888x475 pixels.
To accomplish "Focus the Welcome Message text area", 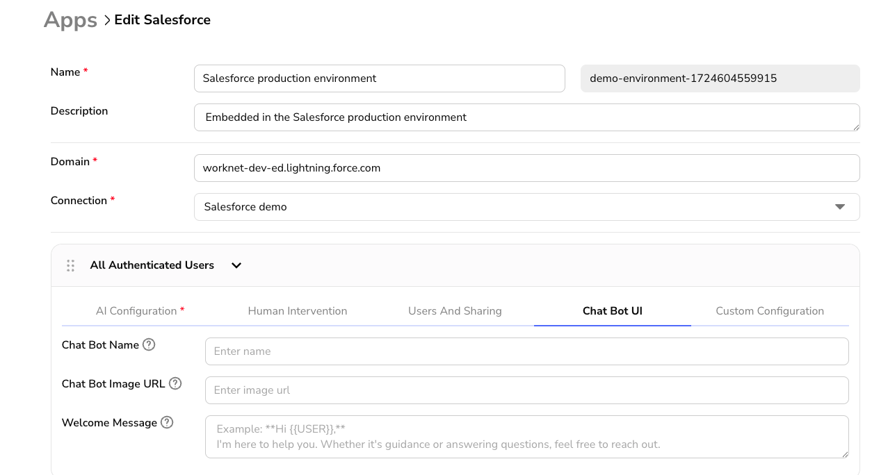I will (x=526, y=437).
